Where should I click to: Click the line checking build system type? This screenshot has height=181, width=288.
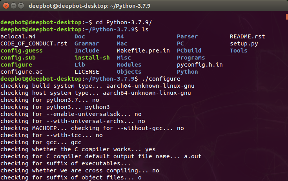[x=97, y=86]
